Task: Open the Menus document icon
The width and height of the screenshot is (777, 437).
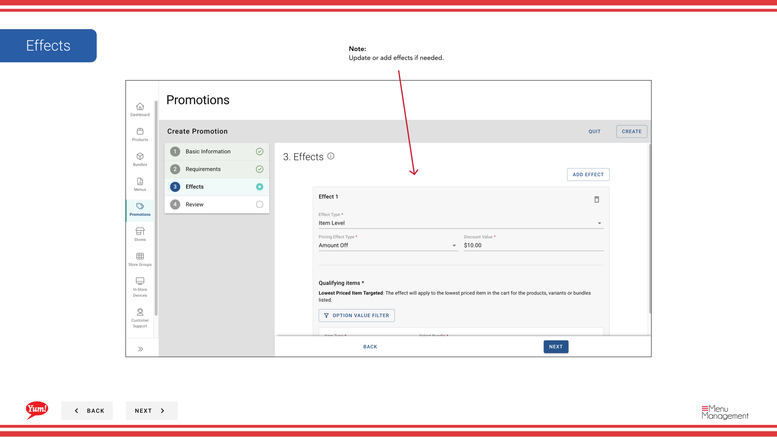Action: pyautogui.click(x=140, y=181)
